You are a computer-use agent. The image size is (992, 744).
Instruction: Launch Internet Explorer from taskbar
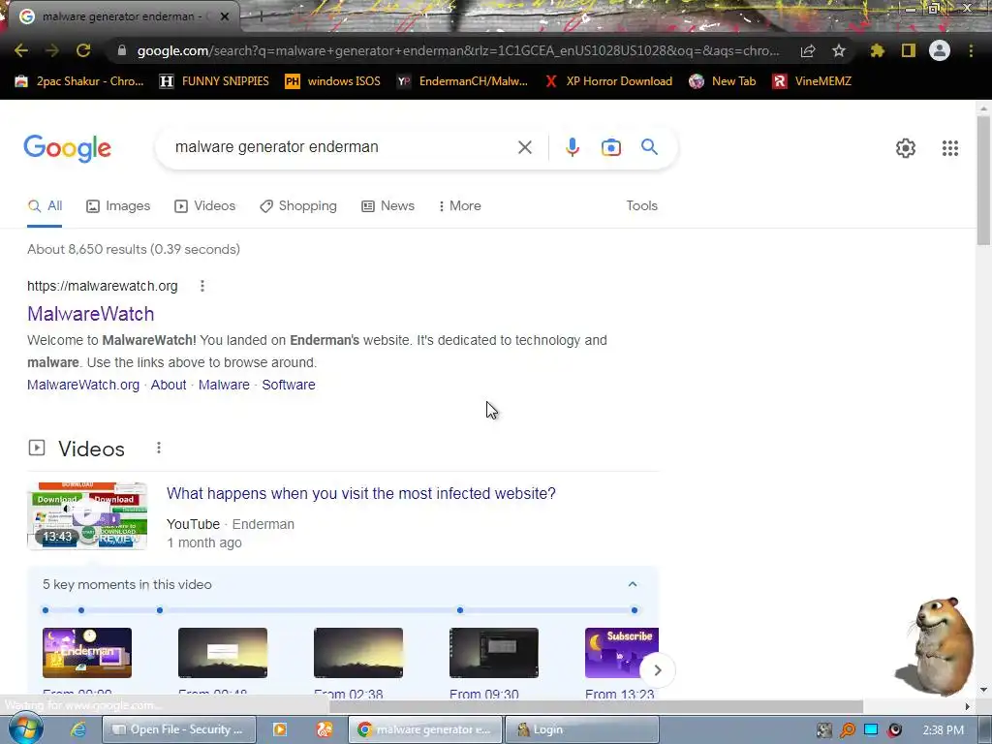click(x=77, y=729)
